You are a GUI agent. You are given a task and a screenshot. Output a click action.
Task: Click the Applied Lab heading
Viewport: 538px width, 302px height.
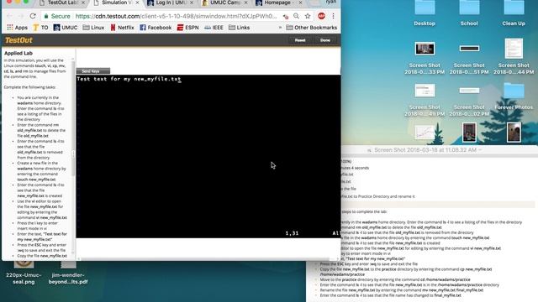point(18,53)
